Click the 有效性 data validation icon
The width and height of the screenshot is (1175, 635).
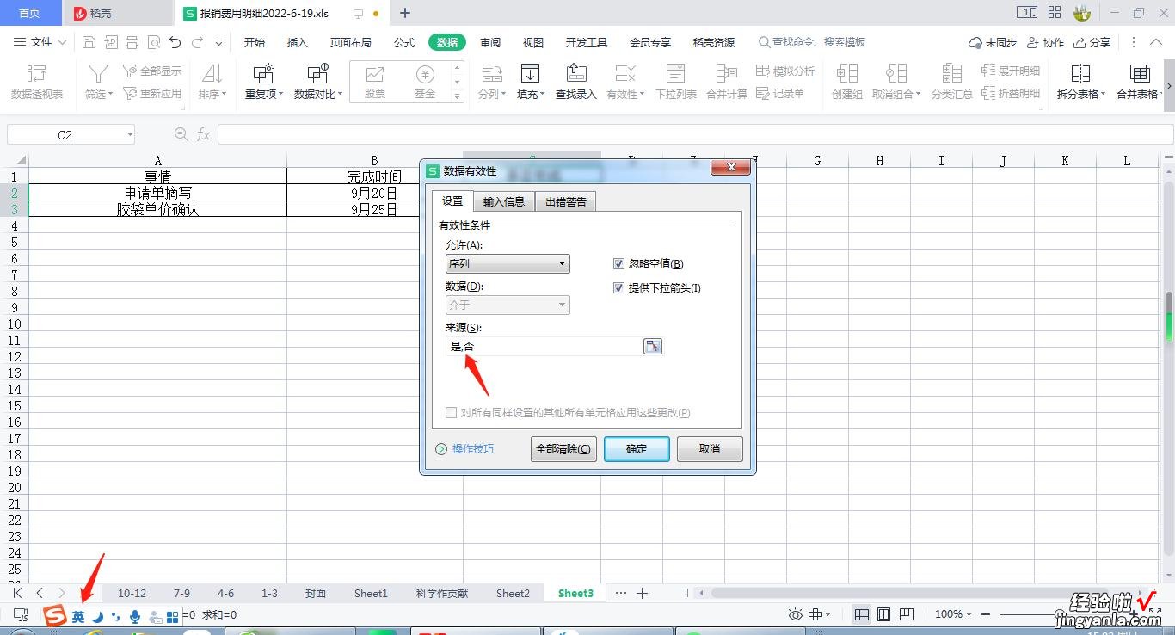[625, 74]
